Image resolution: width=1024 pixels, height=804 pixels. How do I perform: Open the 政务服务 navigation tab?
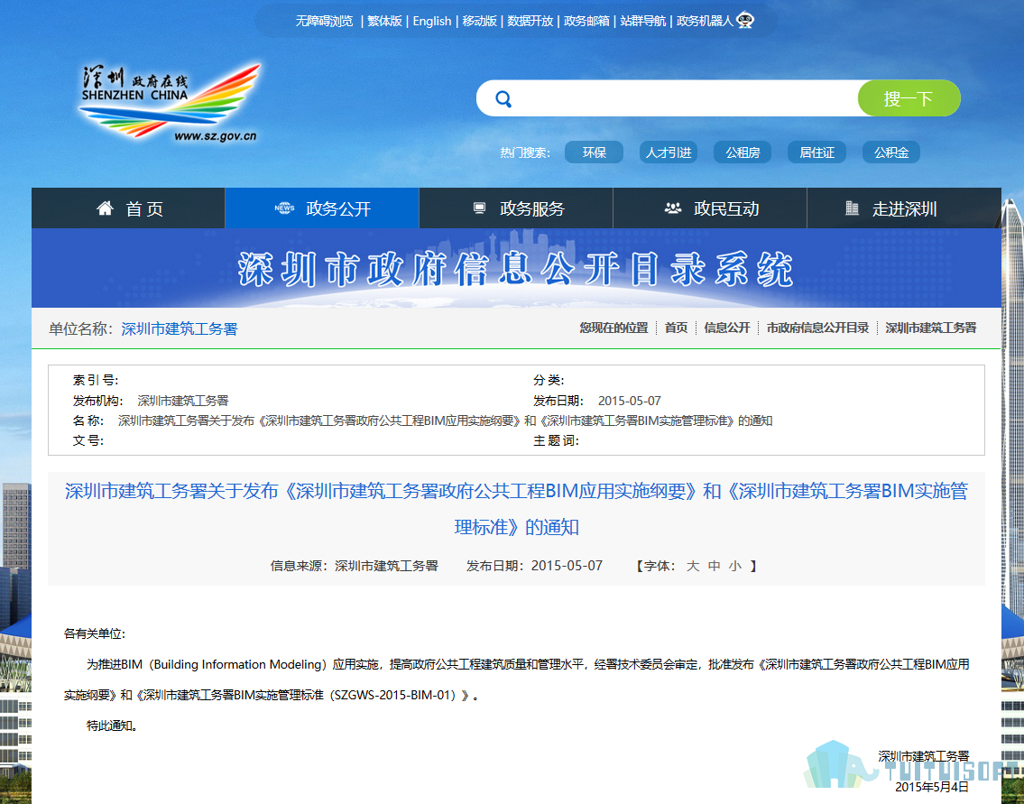click(x=516, y=208)
